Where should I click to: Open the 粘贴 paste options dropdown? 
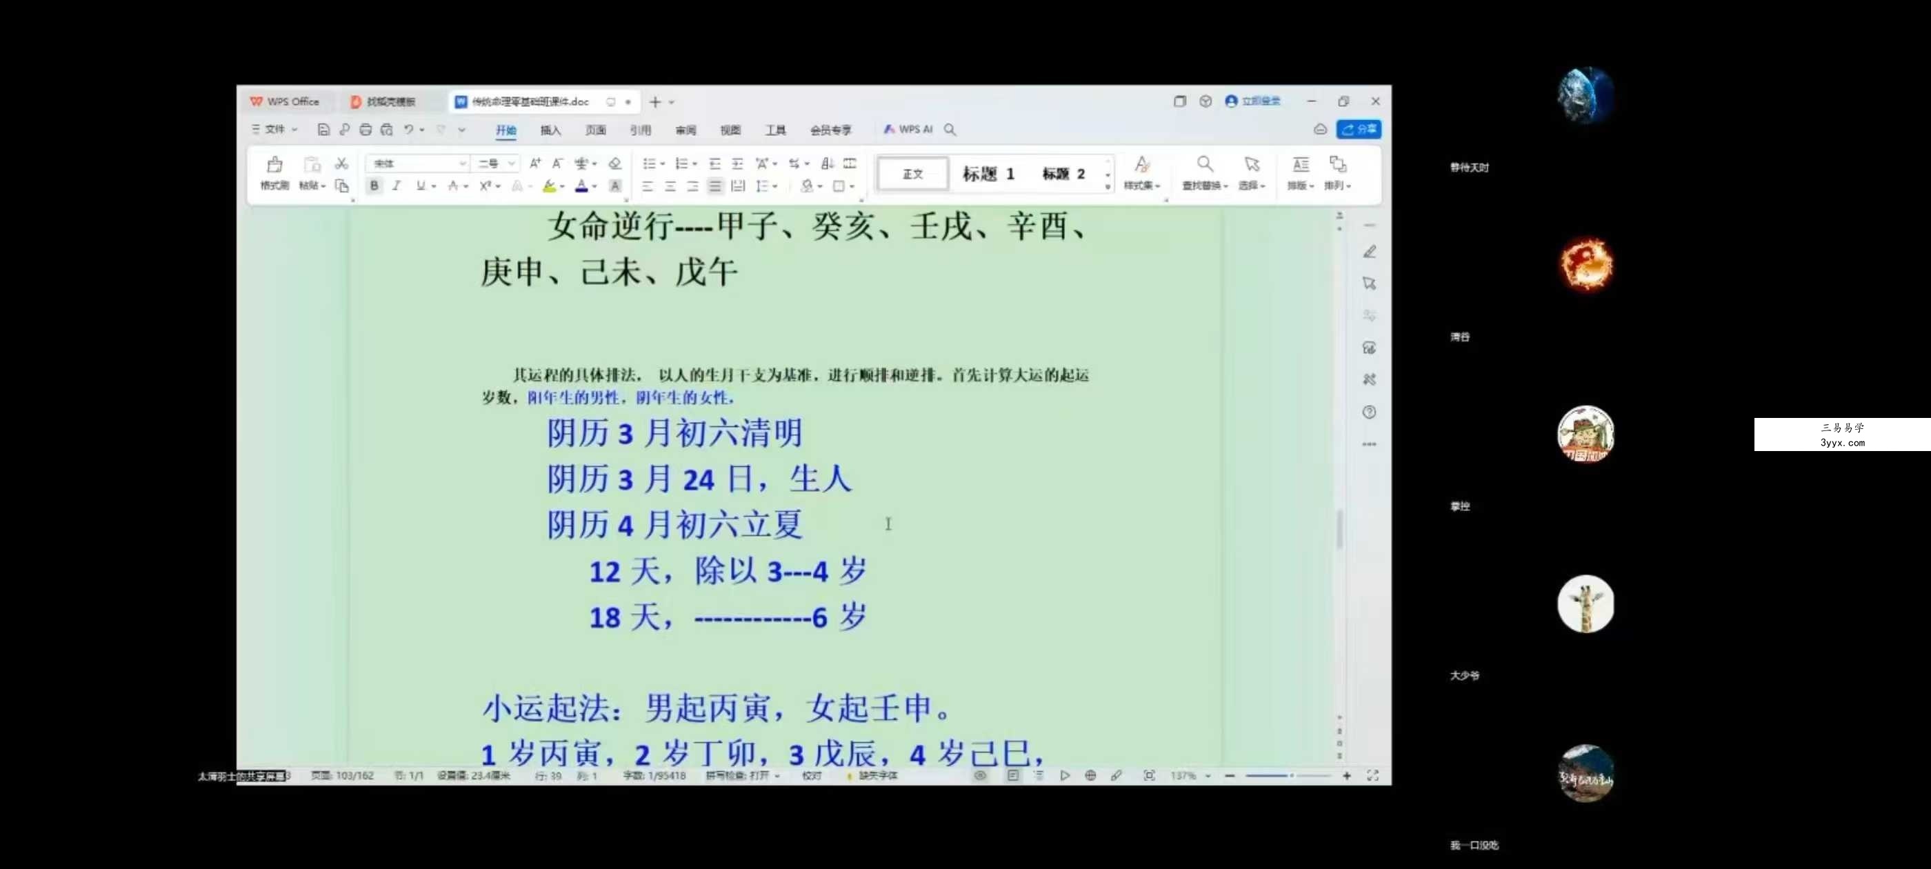point(312,186)
